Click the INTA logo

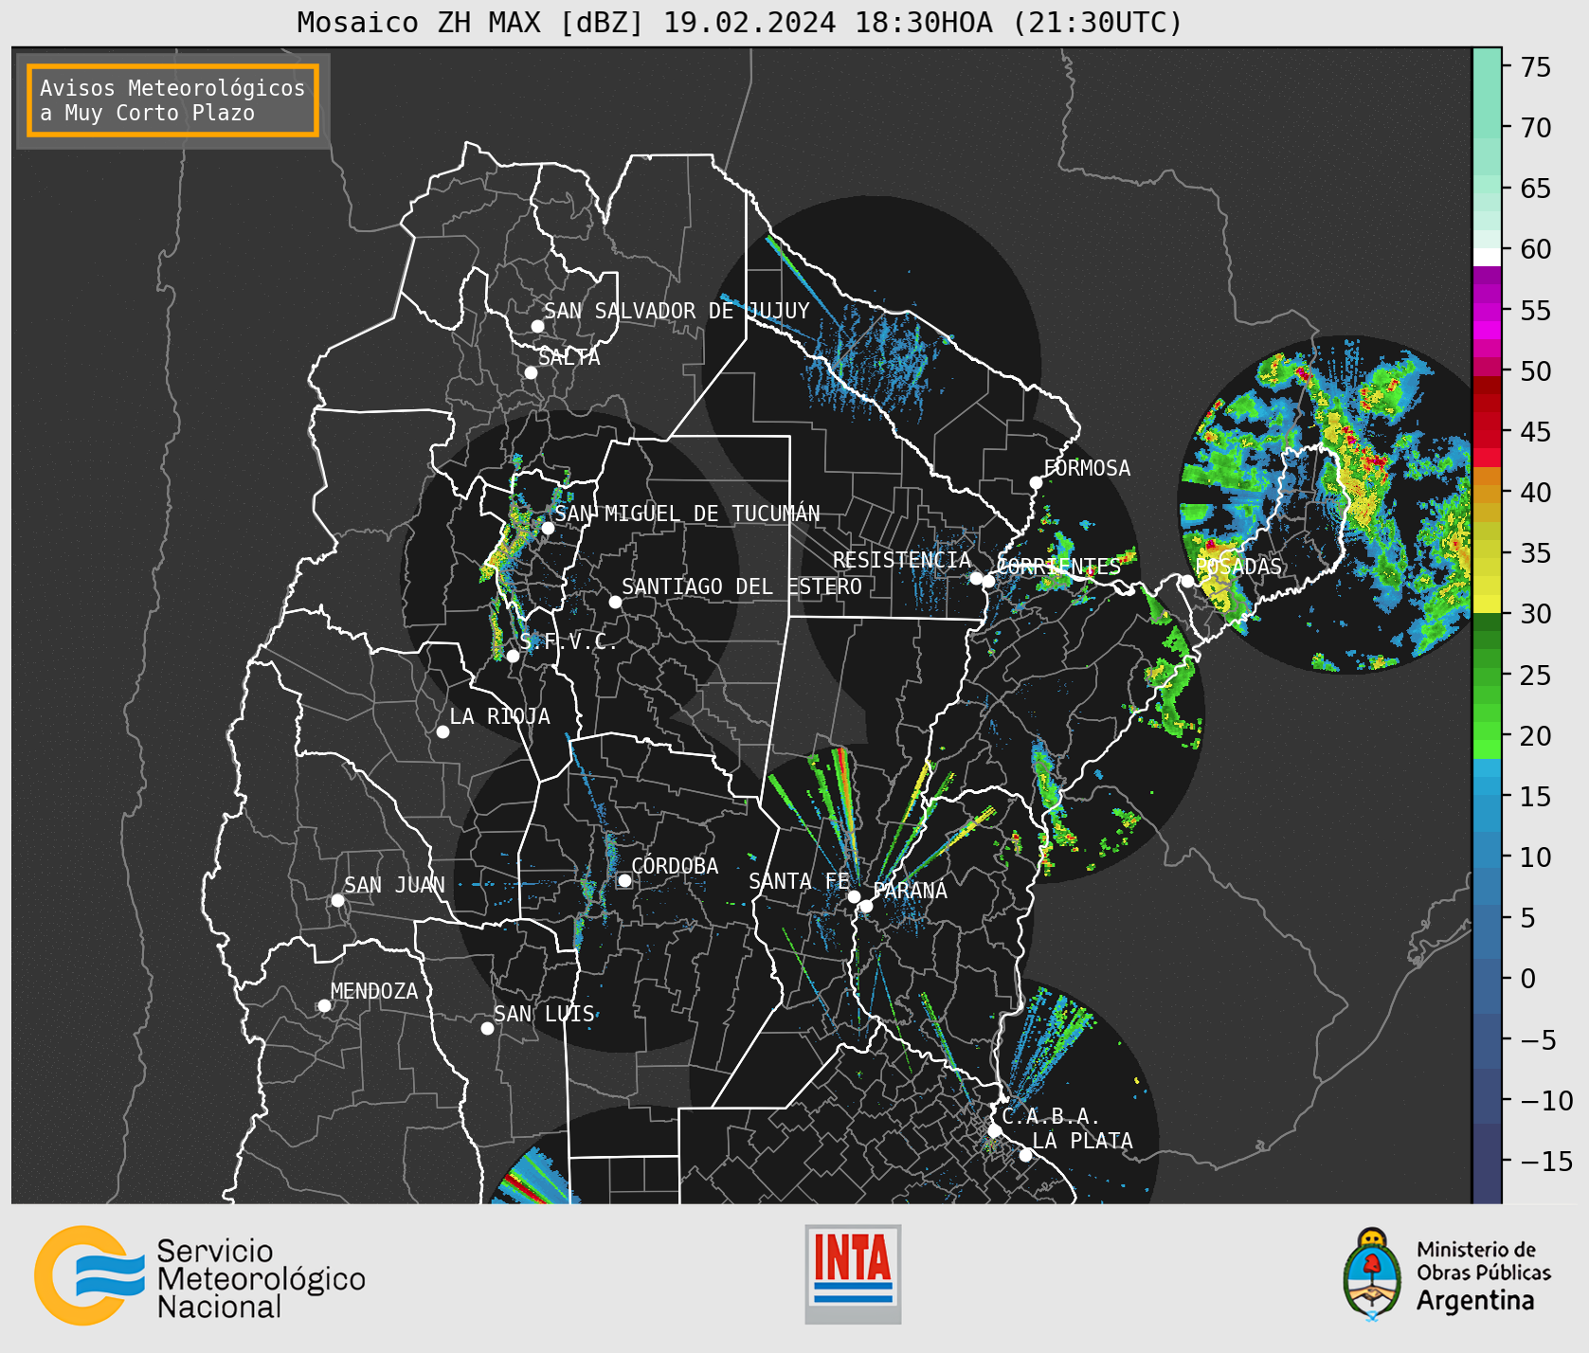click(x=853, y=1274)
